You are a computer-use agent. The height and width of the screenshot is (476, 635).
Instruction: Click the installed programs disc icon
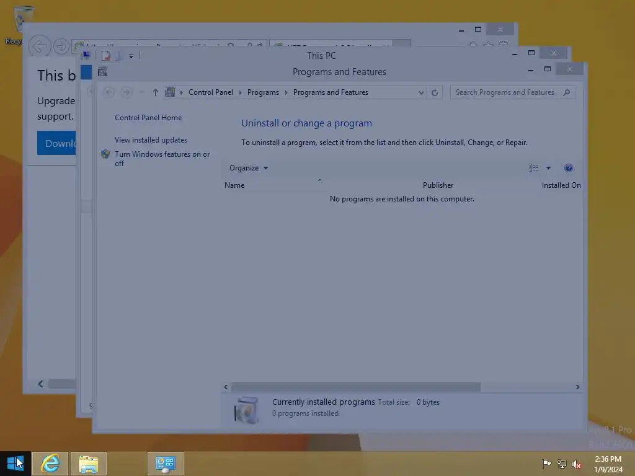tap(247, 410)
